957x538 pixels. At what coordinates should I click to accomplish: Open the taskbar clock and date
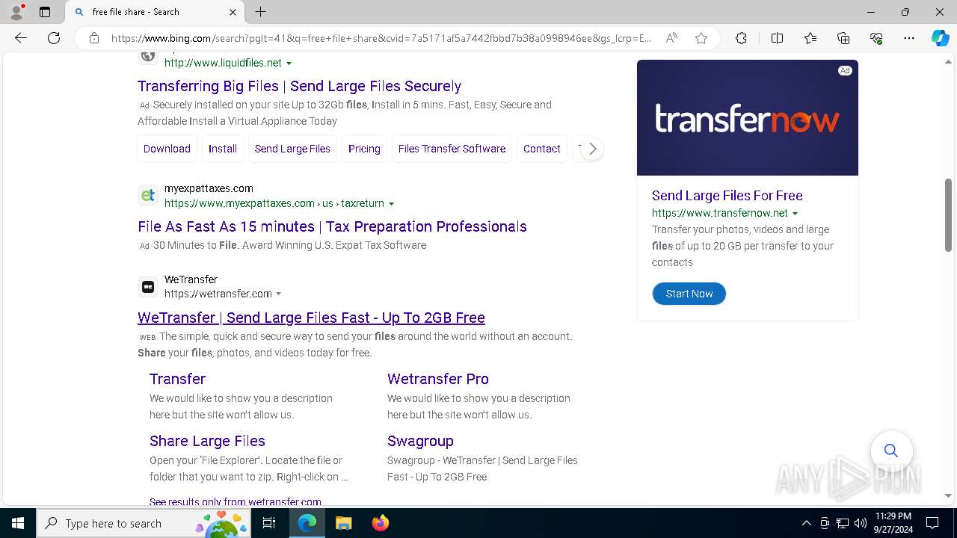click(x=893, y=523)
